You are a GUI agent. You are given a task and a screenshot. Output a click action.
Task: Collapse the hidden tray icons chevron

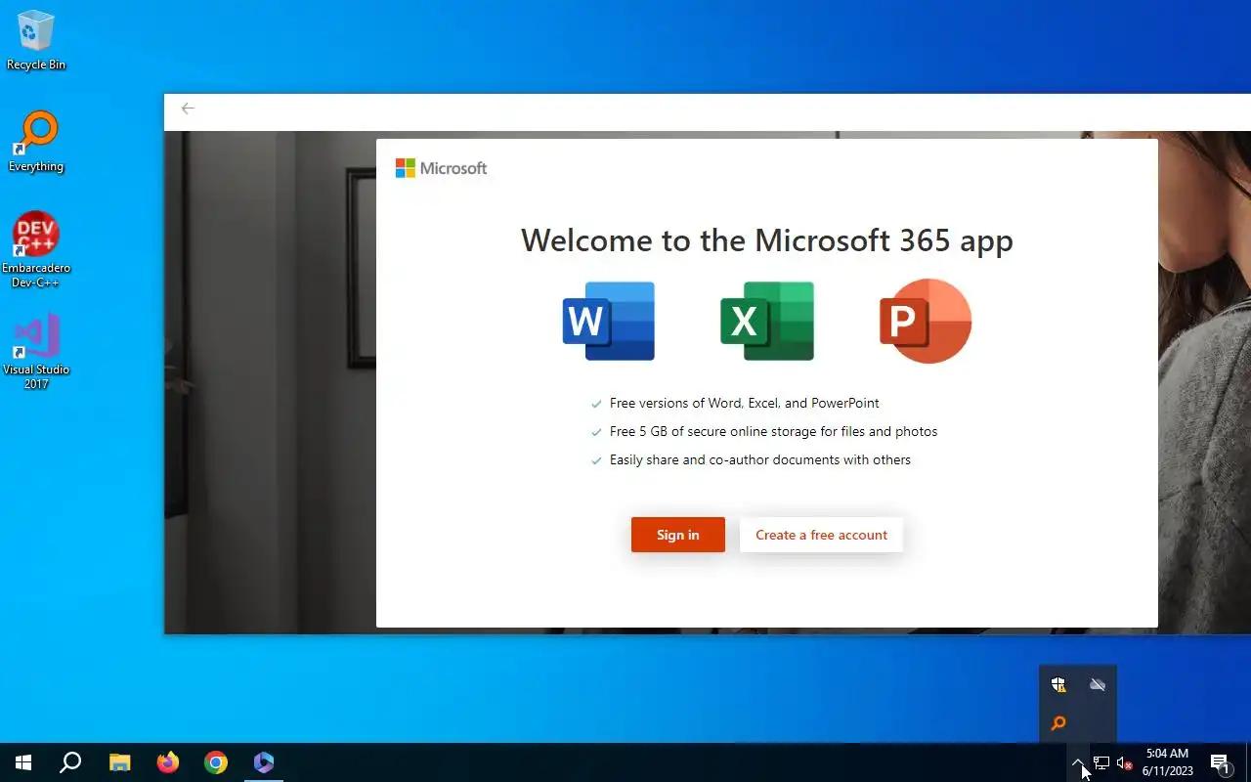(1077, 762)
